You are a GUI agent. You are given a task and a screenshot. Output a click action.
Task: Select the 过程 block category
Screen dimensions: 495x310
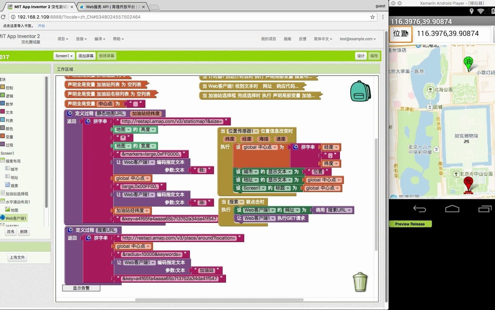7,145
